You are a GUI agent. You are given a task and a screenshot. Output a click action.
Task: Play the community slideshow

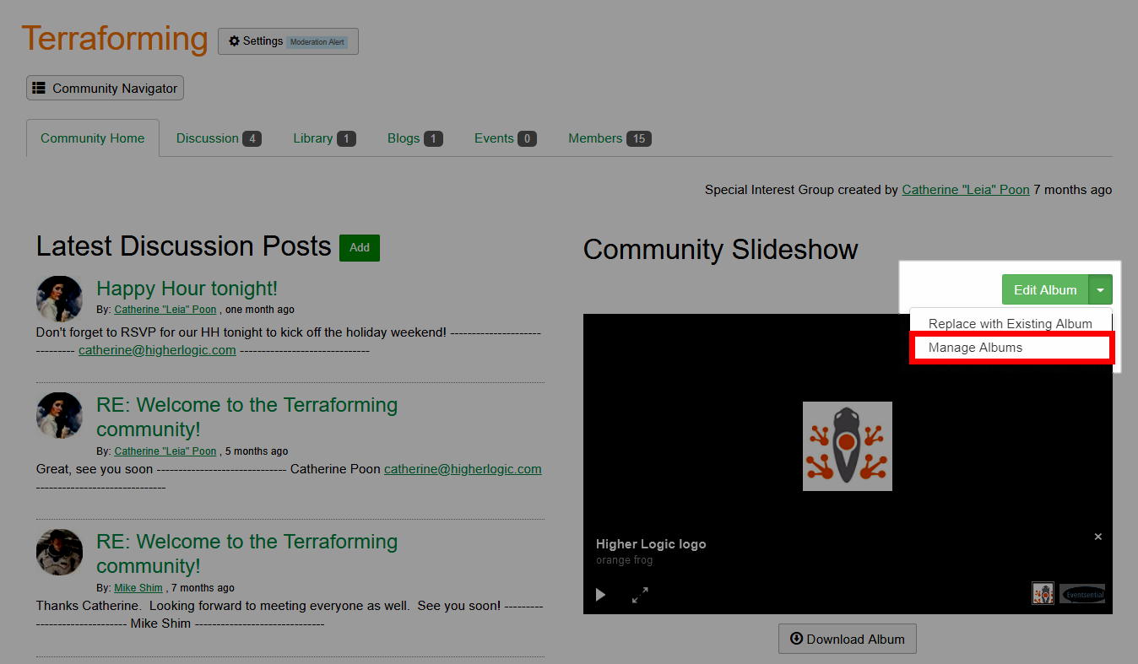[600, 595]
